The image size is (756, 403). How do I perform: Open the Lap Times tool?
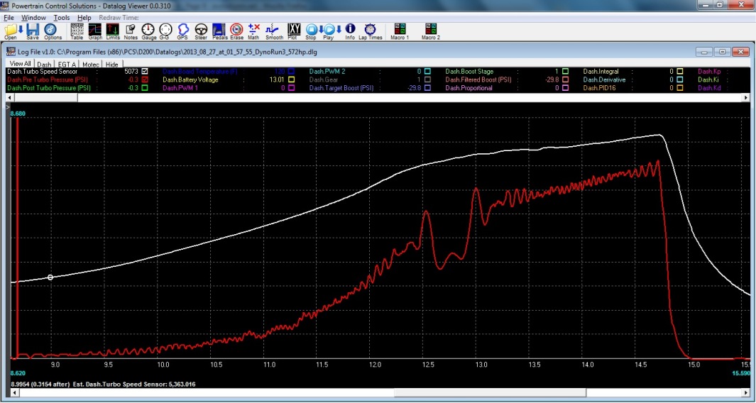[370, 30]
